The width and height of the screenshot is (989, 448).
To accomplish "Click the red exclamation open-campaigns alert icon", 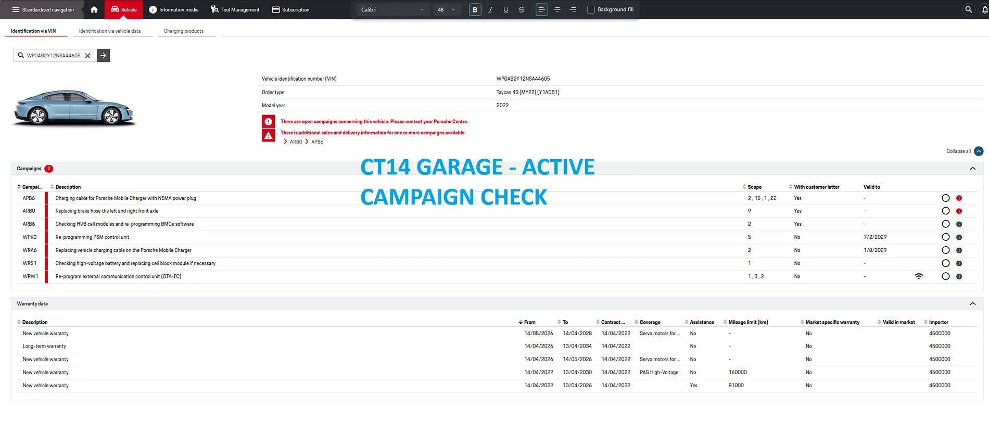I will coord(268,121).
